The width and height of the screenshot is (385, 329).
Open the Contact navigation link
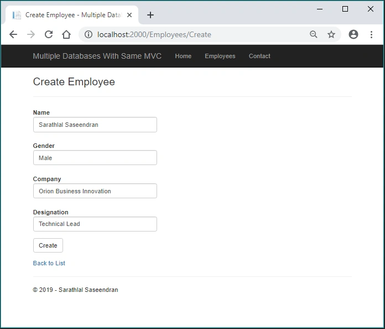(259, 56)
